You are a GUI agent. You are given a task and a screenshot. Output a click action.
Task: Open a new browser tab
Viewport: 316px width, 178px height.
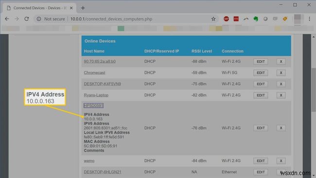point(83,8)
